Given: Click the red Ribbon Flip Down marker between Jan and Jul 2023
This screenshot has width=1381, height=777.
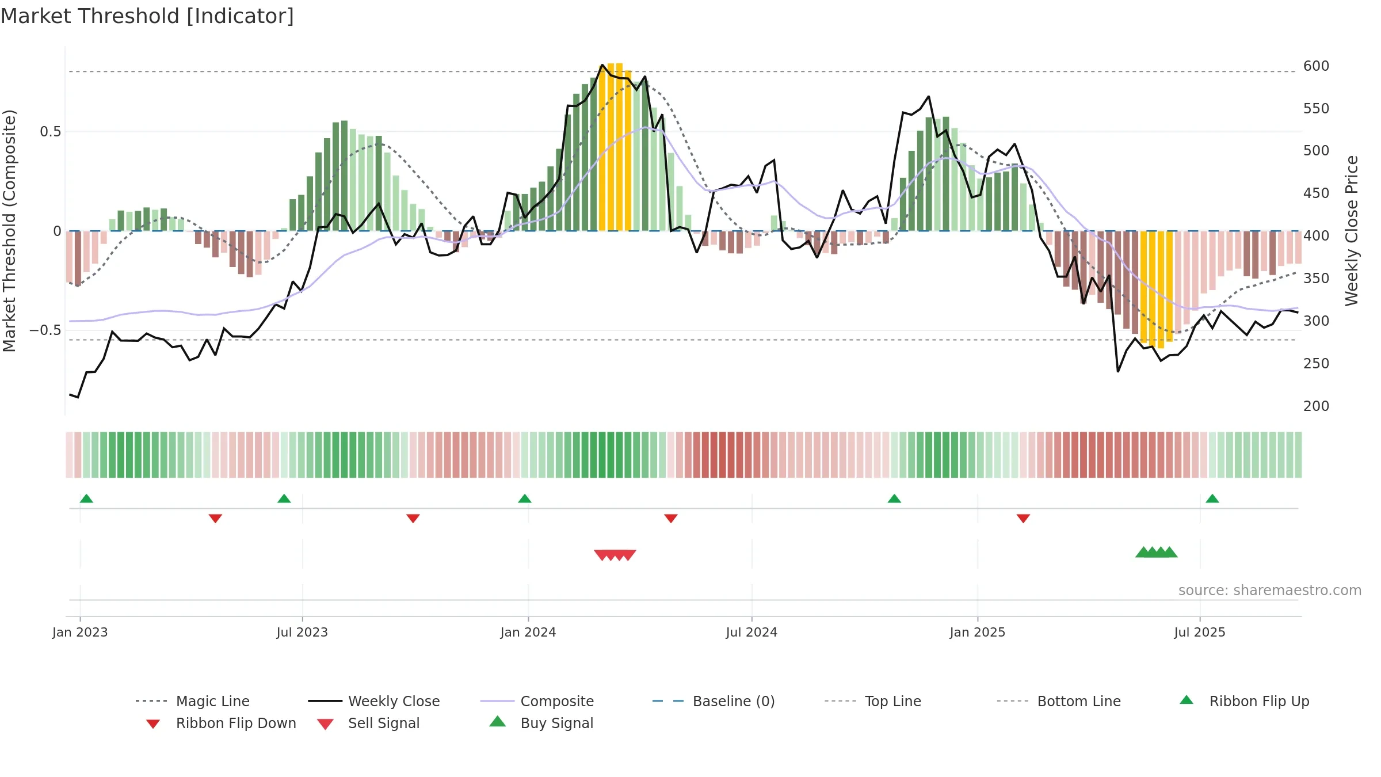Looking at the screenshot, I should 215,519.
